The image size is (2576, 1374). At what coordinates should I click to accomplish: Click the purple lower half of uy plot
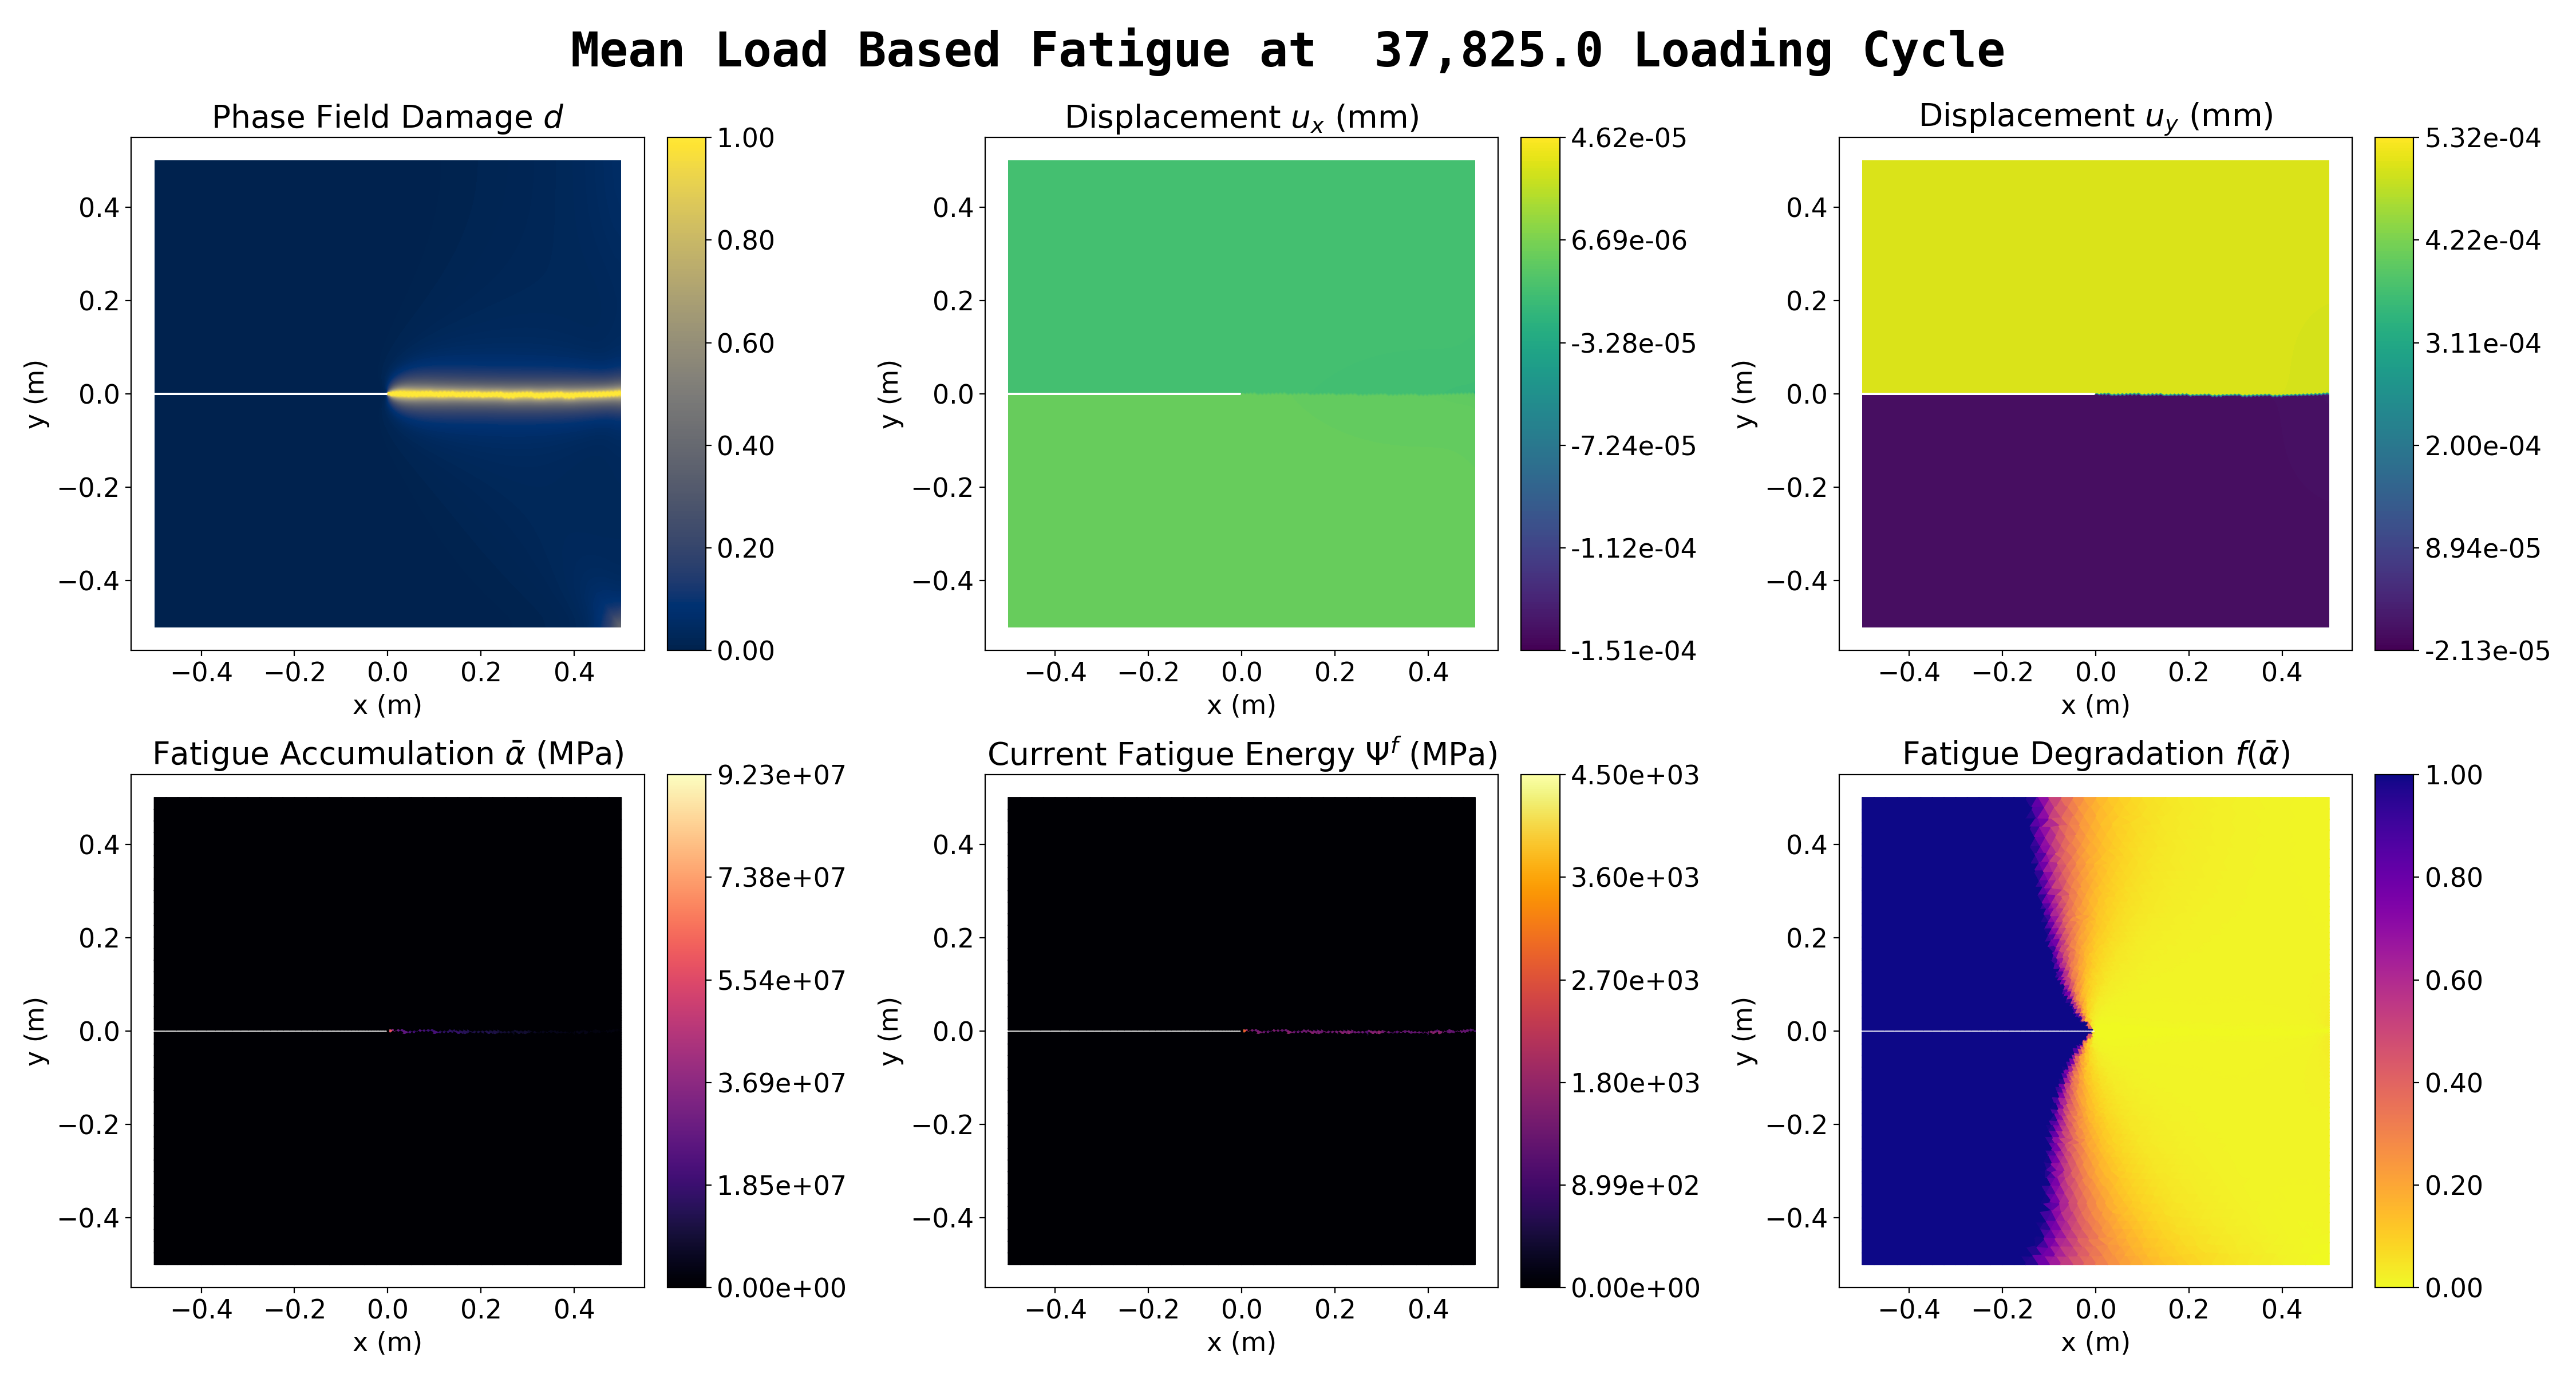pos(2095,510)
